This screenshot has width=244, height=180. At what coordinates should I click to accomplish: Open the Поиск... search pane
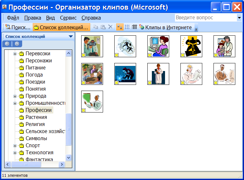18,27
